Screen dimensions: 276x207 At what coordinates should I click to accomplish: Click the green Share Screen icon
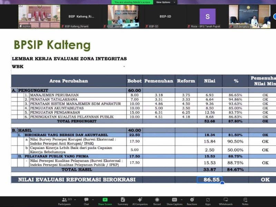pos(105,200)
